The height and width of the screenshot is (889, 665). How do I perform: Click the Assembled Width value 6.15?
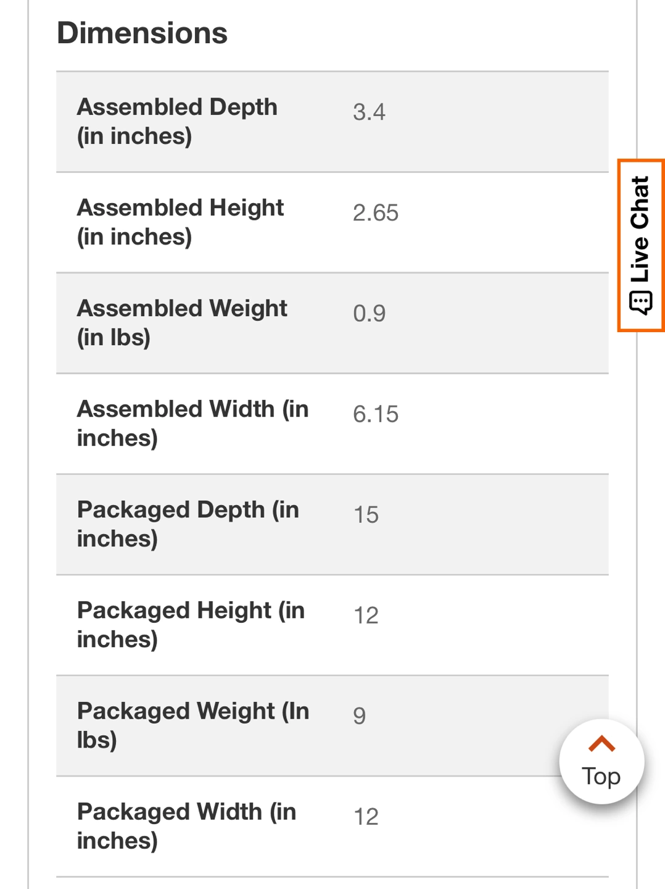coord(376,414)
